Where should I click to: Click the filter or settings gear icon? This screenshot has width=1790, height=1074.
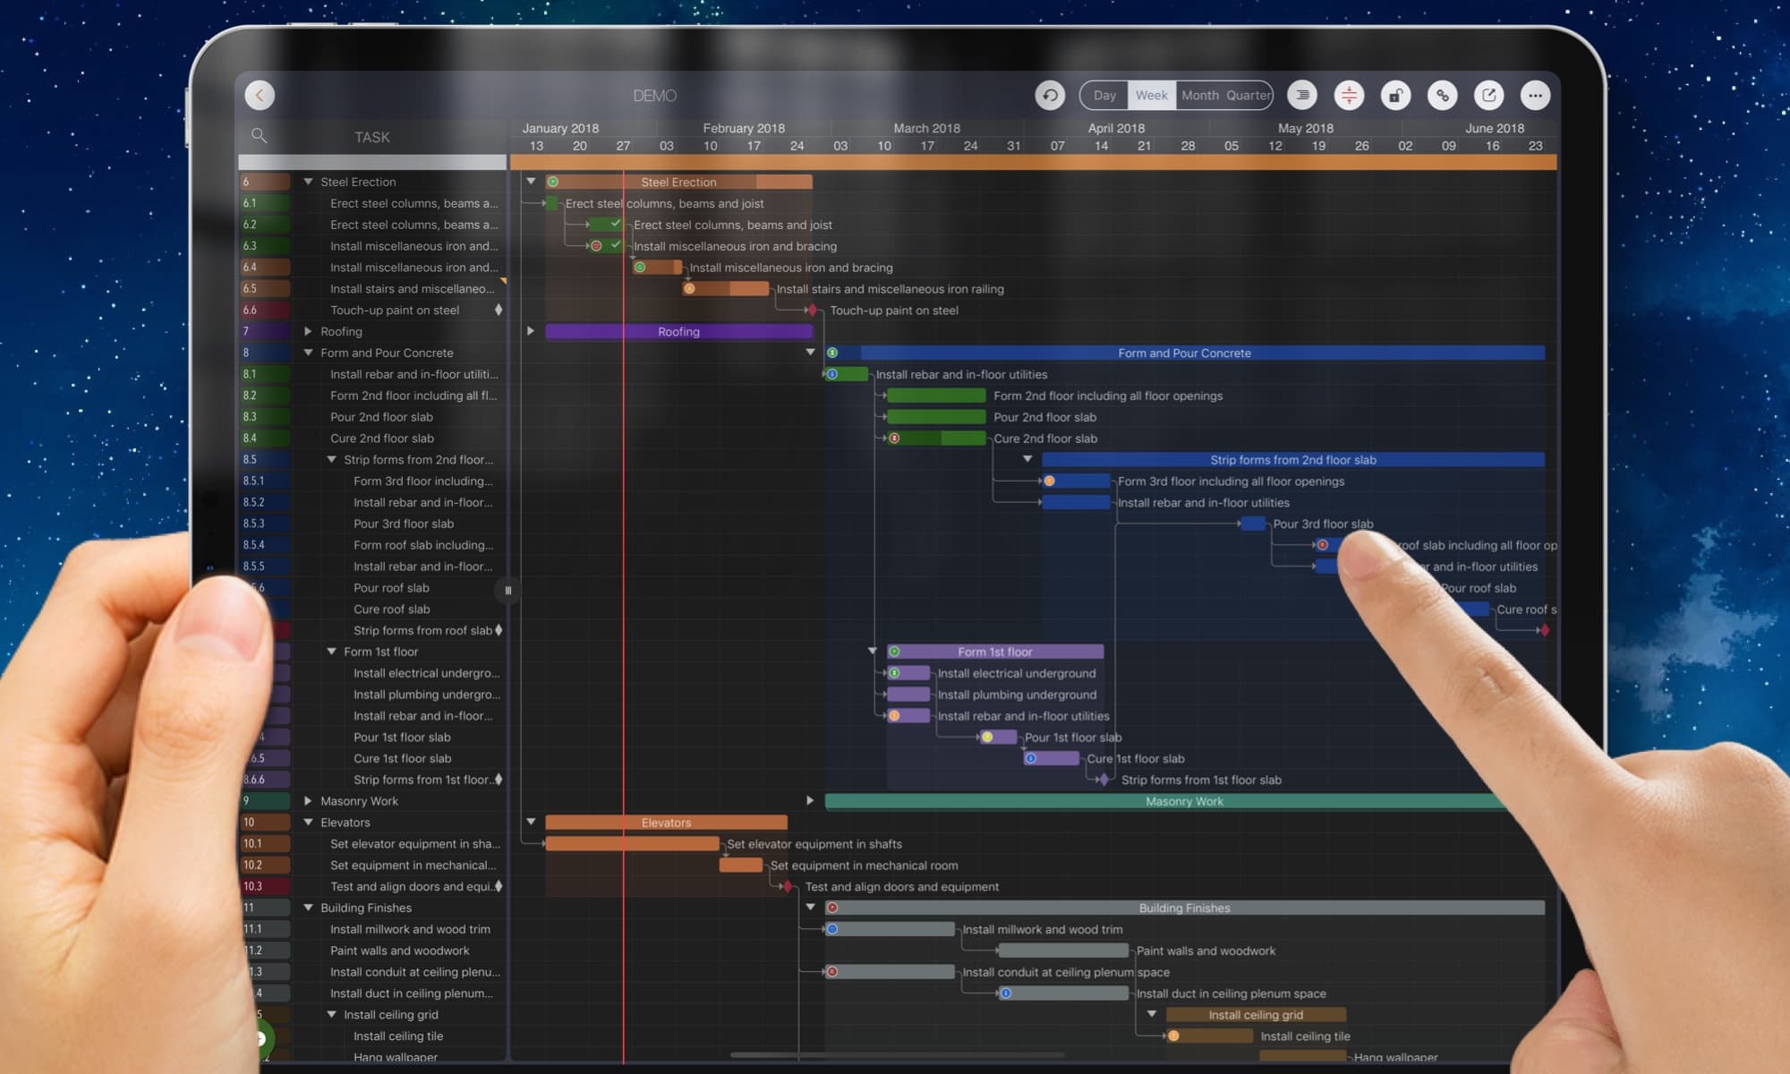pos(1348,95)
